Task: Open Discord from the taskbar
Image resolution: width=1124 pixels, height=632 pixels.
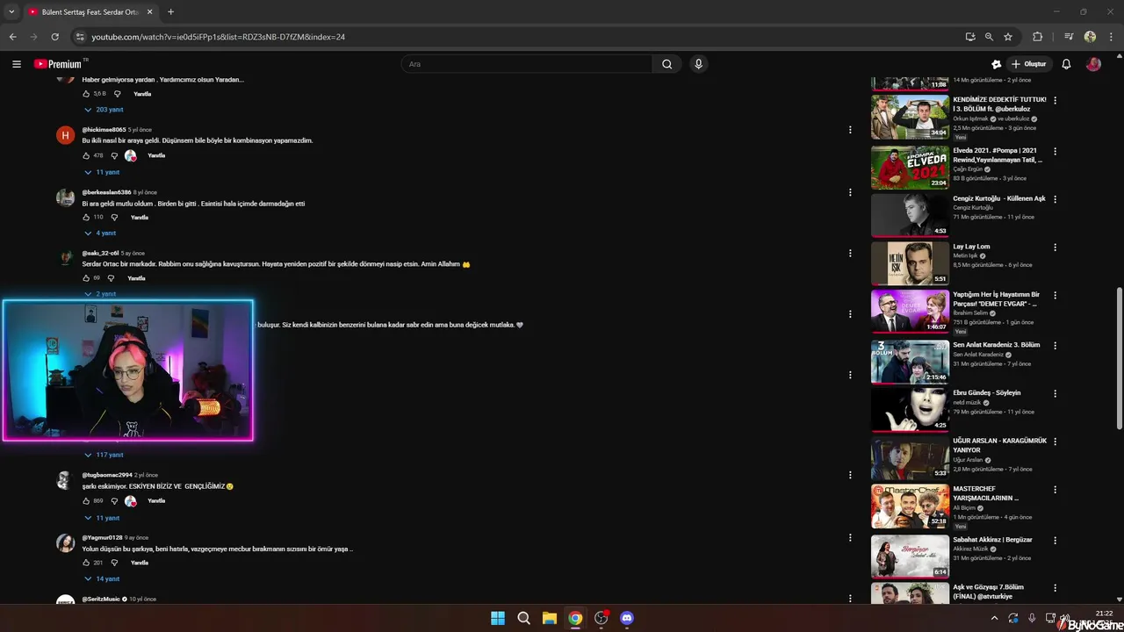Action: tap(626, 618)
